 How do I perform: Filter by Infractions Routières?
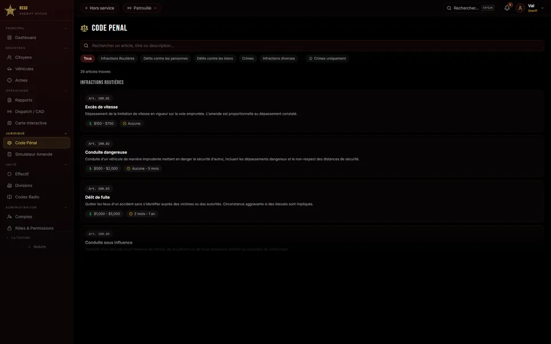point(117,58)
